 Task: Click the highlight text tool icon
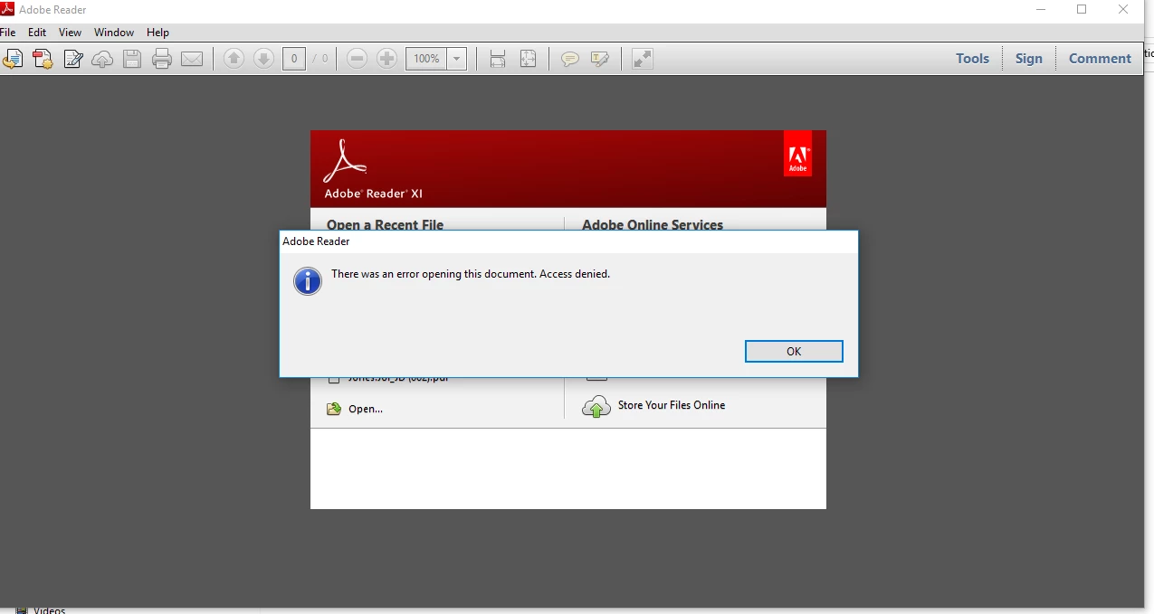pyautogui.click(x=599, y=59)
